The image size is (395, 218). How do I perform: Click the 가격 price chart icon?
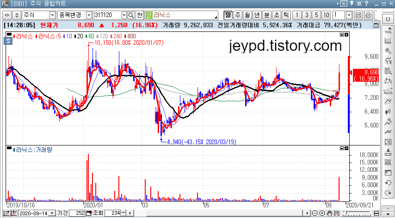pyautogui.click(x=388, y=61)
